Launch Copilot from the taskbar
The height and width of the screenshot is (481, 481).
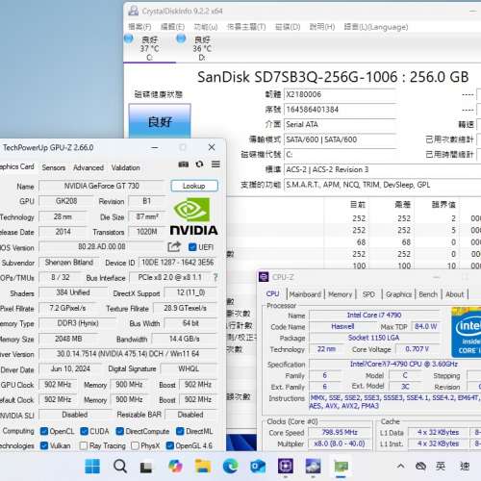[x=175, y=466]
